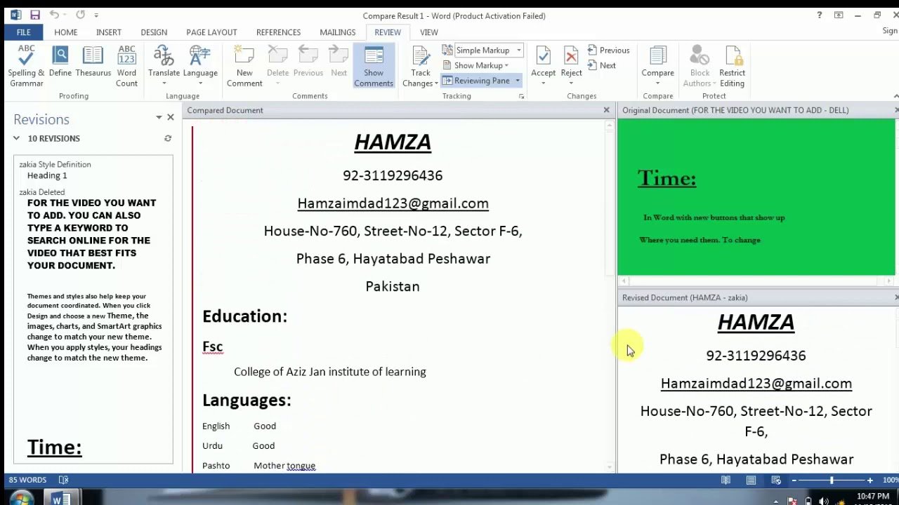Image resolution: width=899 pixels, height=505 pixels.
Task: Toggle Show Comments button
Action: [374, 67]
